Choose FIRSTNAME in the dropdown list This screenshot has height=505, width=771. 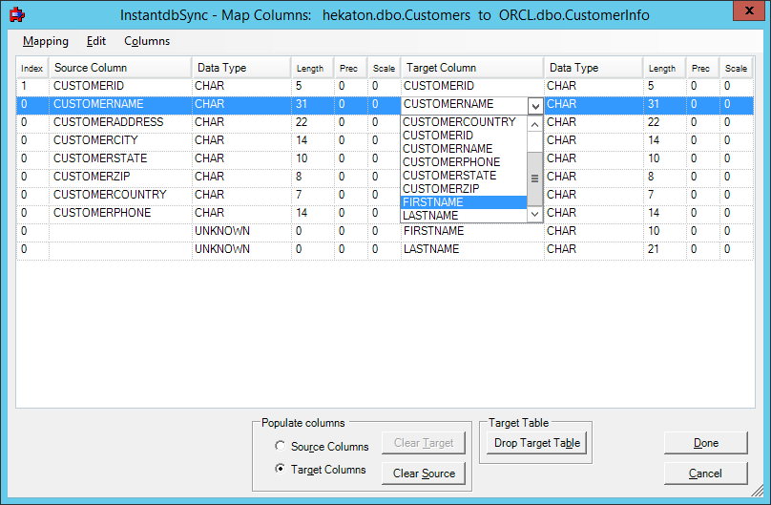point(464,202)
